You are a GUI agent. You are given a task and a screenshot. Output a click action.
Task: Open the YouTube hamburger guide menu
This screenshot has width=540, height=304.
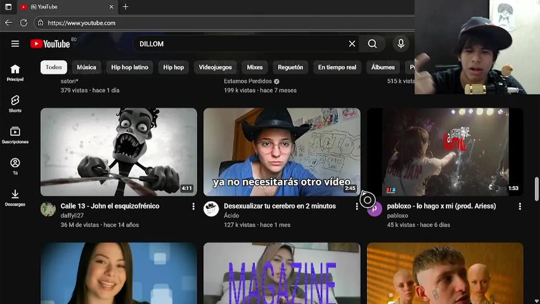pos(15,44)
